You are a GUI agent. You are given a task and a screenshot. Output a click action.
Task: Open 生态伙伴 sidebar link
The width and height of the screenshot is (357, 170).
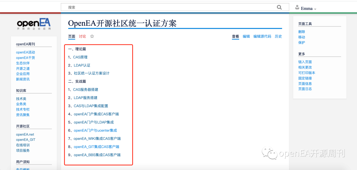23,63
